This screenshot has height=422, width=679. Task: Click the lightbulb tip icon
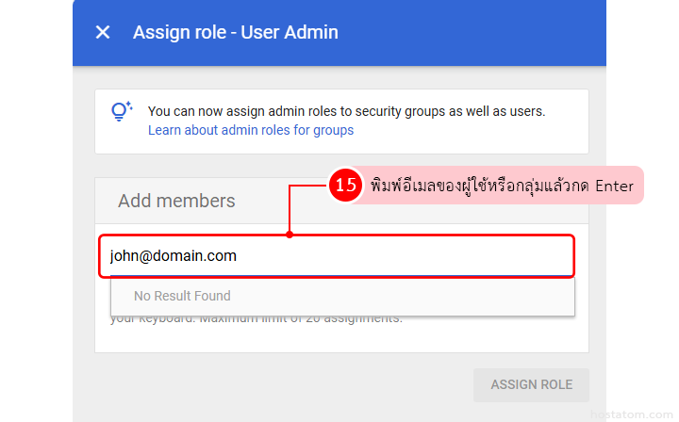[119, 113]
